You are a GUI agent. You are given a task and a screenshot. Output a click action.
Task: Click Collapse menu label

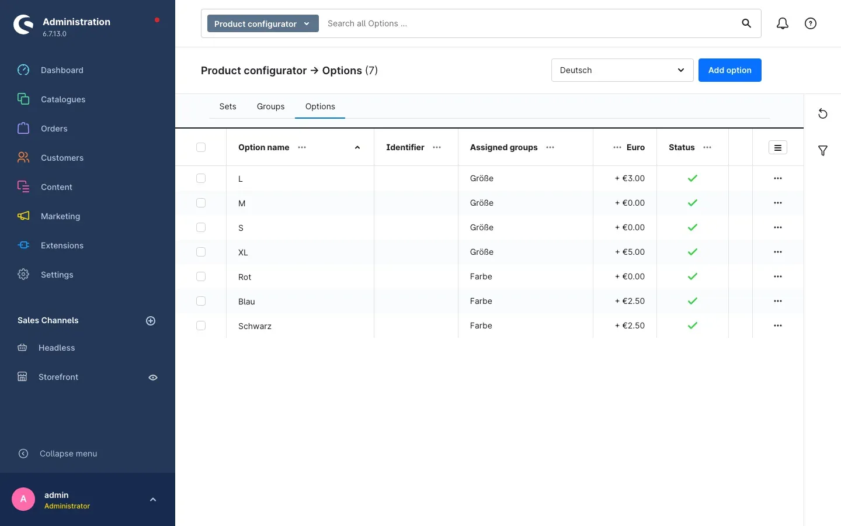(x=68, y=454)
